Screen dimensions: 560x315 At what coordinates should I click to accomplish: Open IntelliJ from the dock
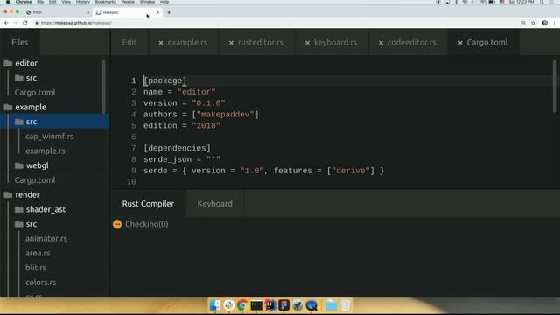click(x=270, y=305)
